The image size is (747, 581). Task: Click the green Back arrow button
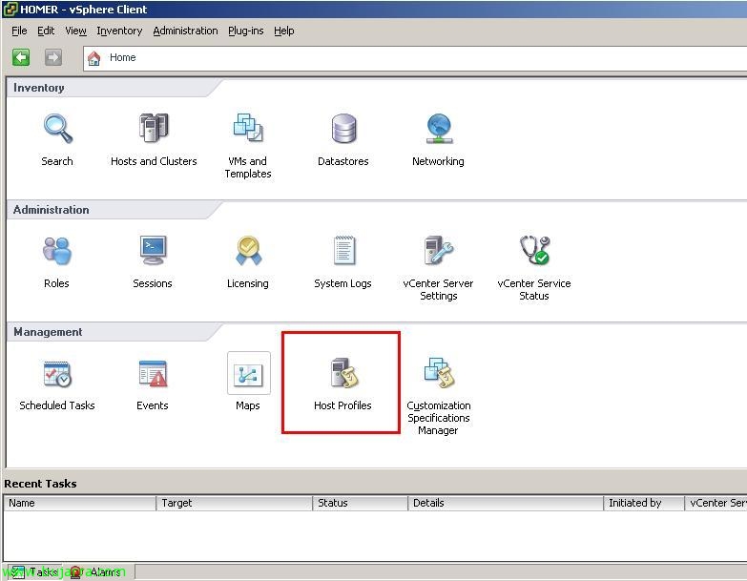[x=21, y=57]
